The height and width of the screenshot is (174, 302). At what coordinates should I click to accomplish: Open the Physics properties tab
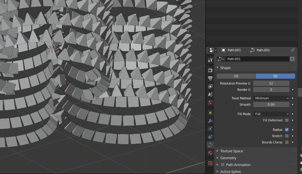coord(210,129)
